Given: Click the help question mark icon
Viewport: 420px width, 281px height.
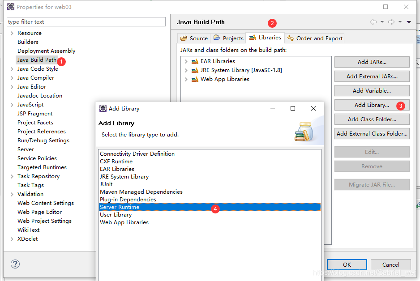Looking at the screenshot, I should click(15, 264).
